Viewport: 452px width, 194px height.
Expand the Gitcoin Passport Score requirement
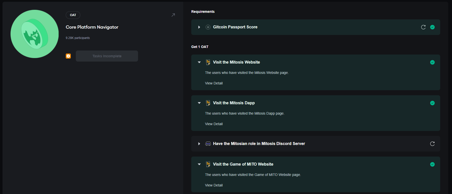point(199,27)
